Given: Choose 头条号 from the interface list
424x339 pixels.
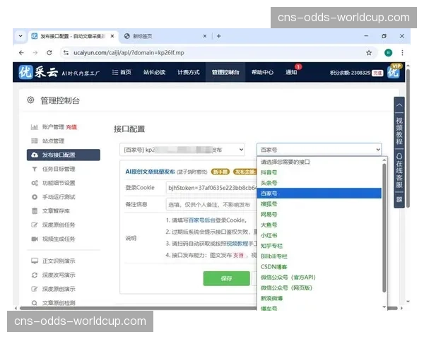Looking at the screenshot, I should pos(319,183).
